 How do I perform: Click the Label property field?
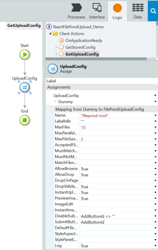[119, 81]
